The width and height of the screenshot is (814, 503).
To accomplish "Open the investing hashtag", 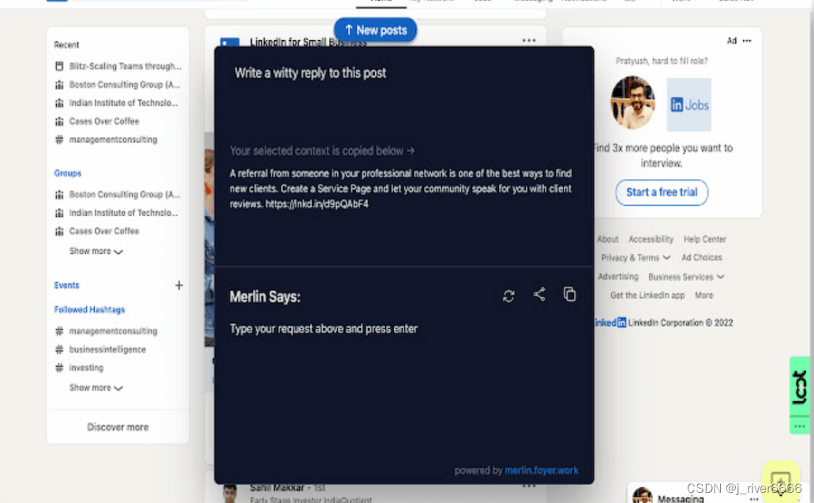I will click(80, 367).
